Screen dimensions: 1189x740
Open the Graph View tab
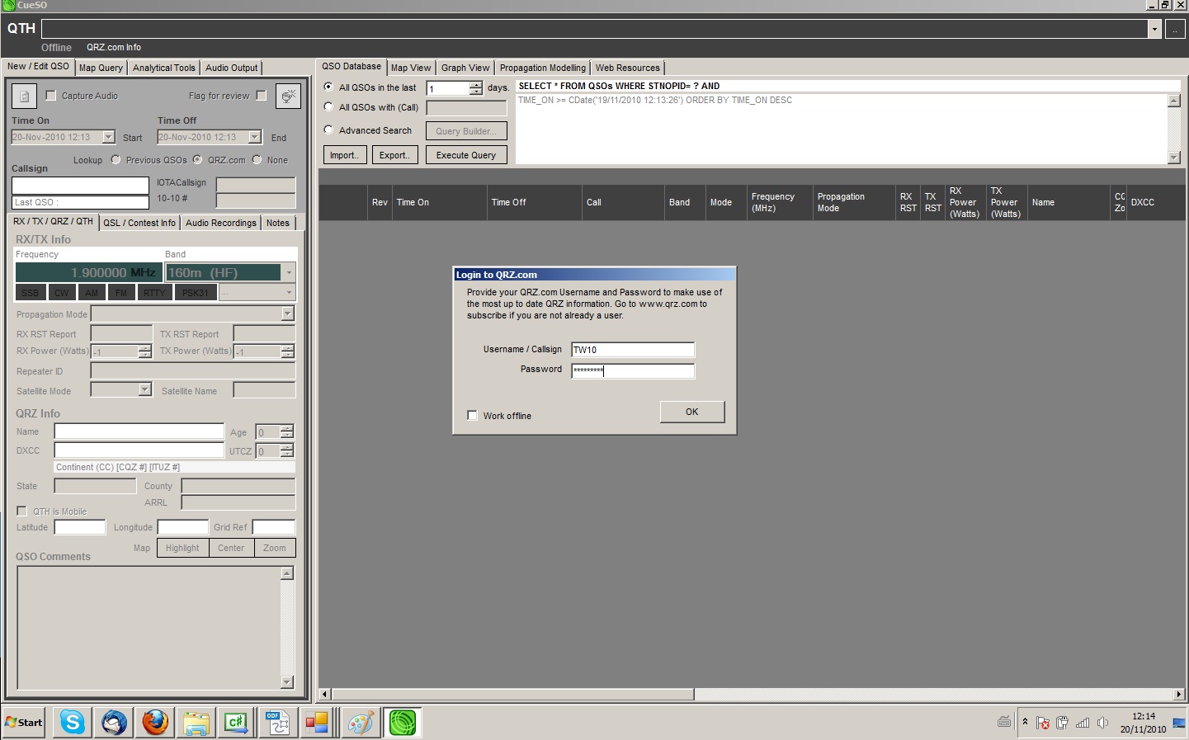[x=465, y=68]
